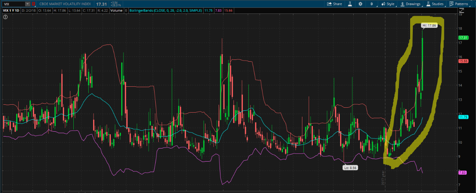Click the L: 13.64 low value

(x=74, y=10)
